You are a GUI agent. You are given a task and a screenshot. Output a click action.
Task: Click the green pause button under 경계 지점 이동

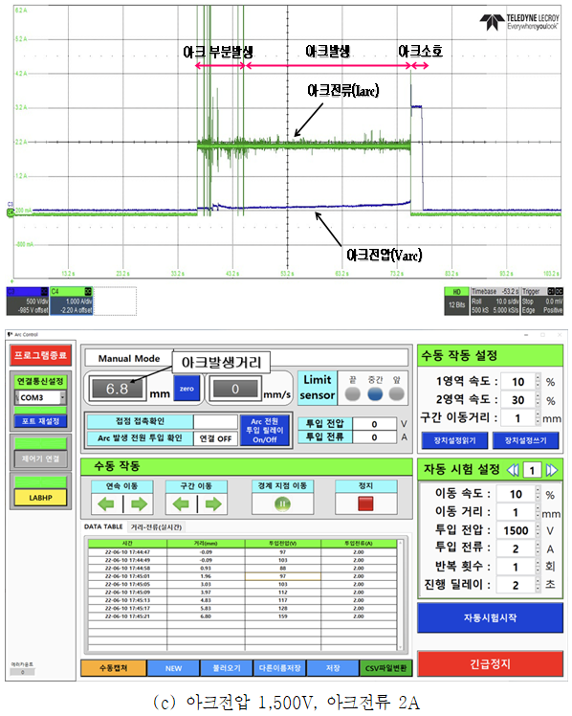coord(282,504)
